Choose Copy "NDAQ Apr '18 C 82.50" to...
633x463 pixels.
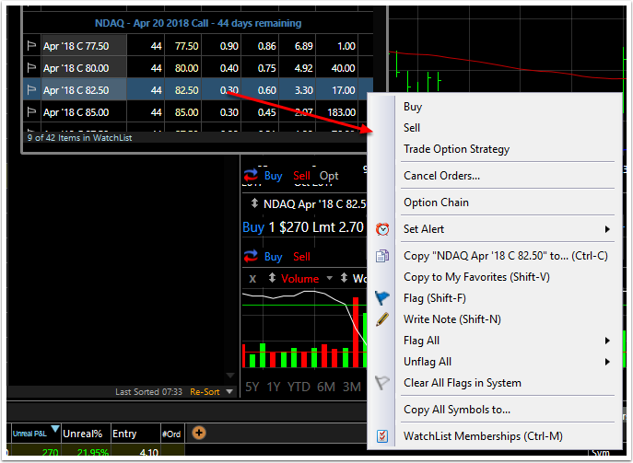coord(506,256)
